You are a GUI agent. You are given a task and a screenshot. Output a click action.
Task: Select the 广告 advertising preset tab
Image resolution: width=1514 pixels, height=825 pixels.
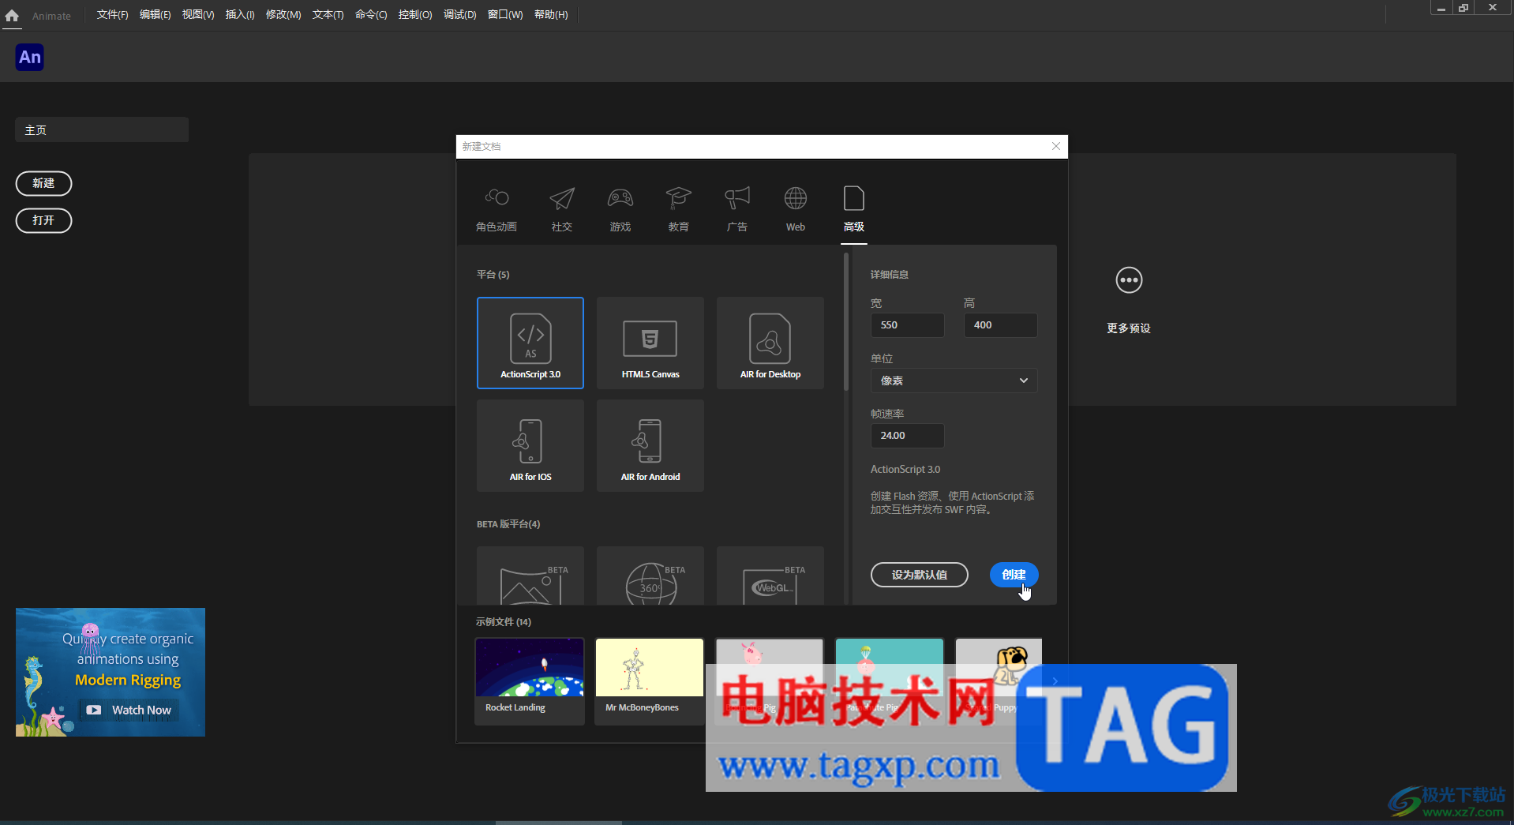pyautogui.click(x=737, y=209)
